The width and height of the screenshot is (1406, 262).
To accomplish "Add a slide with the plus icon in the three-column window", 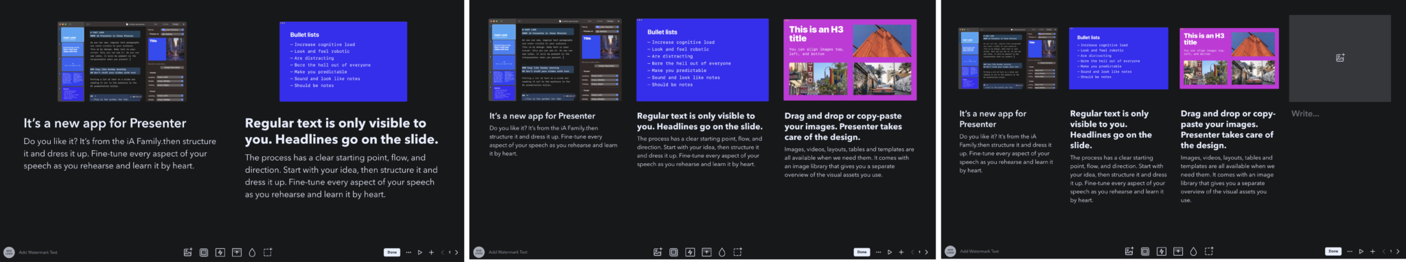I will pyautogui.click(x=901, y=252).
